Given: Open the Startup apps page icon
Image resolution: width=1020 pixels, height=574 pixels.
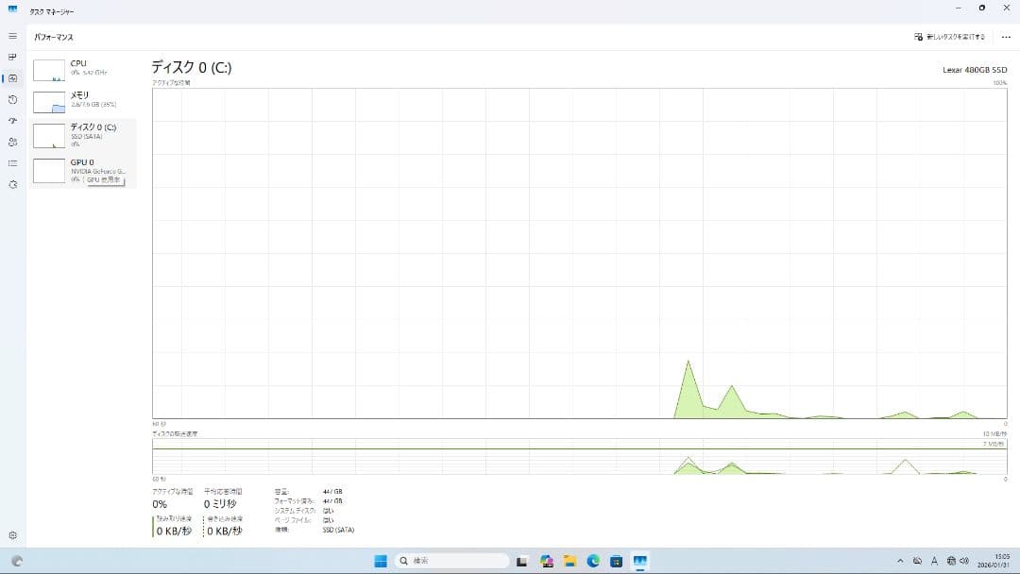Looking at the screenshot, I should pos(12,121).
